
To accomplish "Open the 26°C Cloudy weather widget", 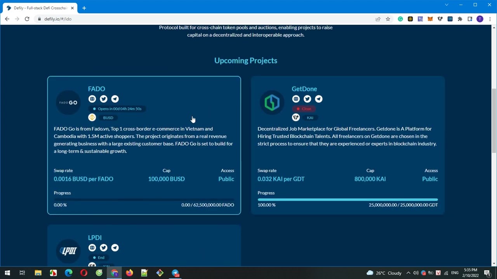I will (x=384, y=273).
